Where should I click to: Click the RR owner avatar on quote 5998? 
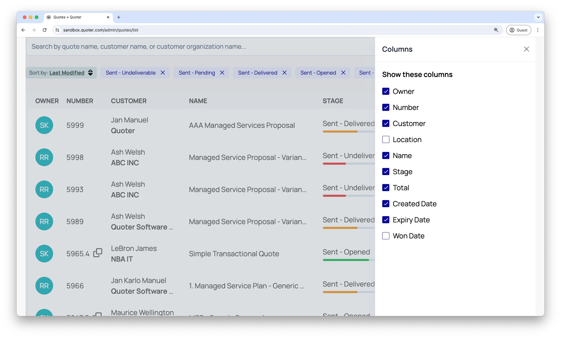[44, 157]
